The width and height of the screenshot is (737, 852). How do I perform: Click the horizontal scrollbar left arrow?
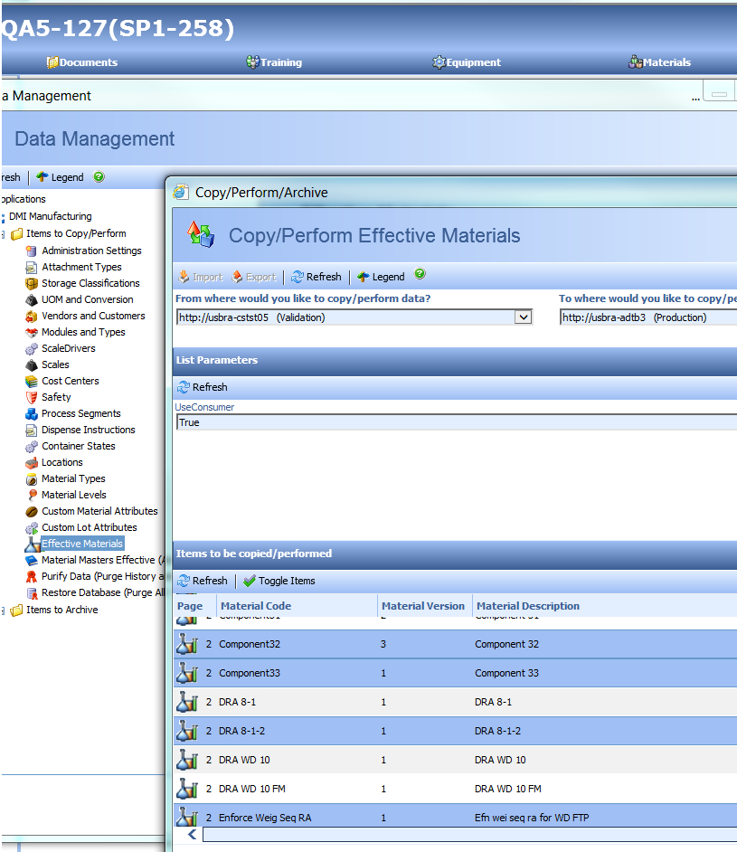[191, 835]
